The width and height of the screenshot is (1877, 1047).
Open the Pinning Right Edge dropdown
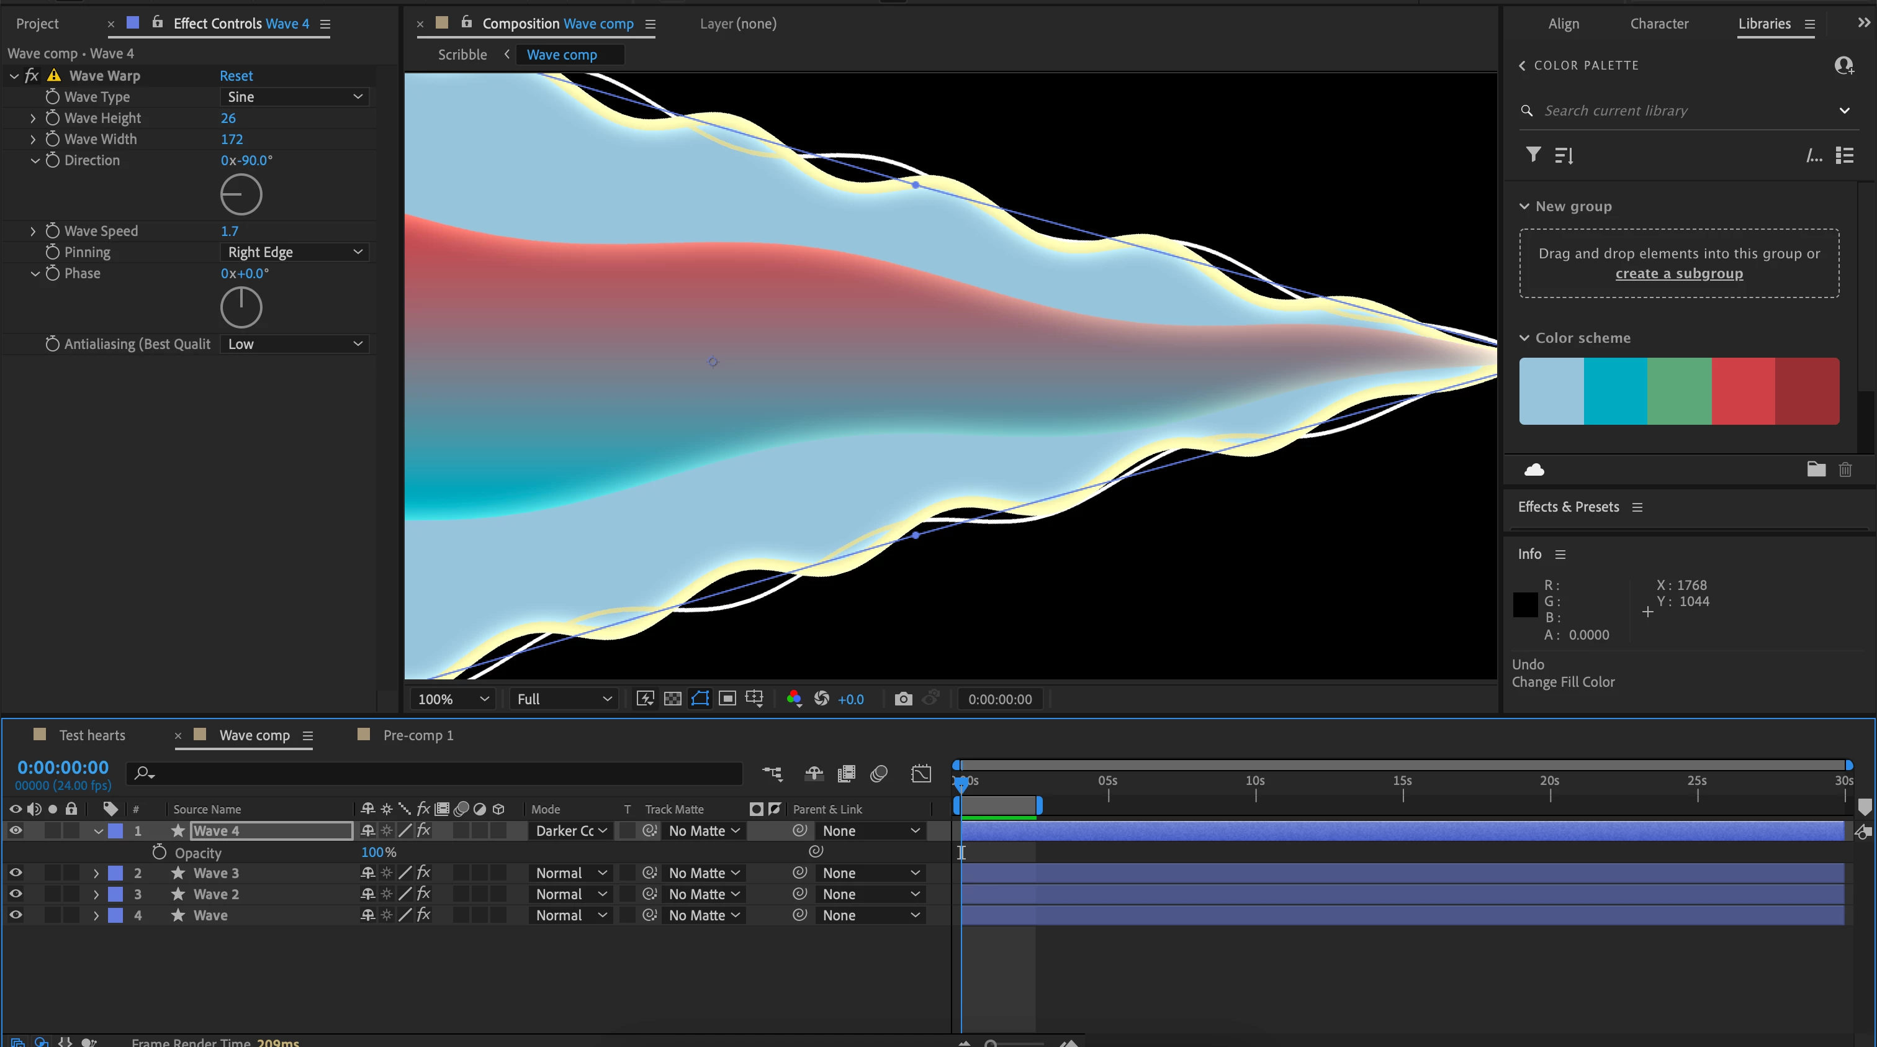294,252
